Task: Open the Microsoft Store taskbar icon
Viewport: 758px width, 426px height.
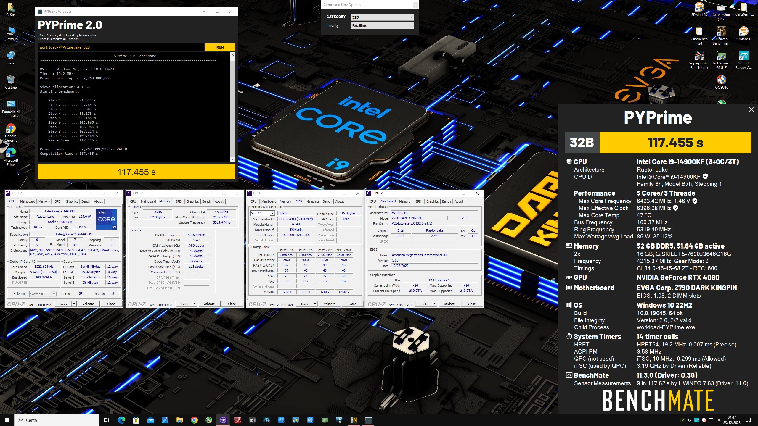Action: [136, 420]
